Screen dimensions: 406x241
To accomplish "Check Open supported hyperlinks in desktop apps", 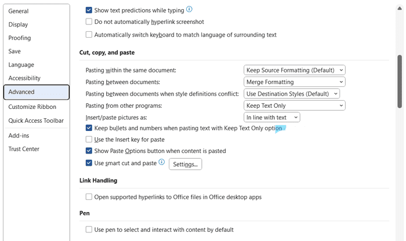I will pos(89,197).
